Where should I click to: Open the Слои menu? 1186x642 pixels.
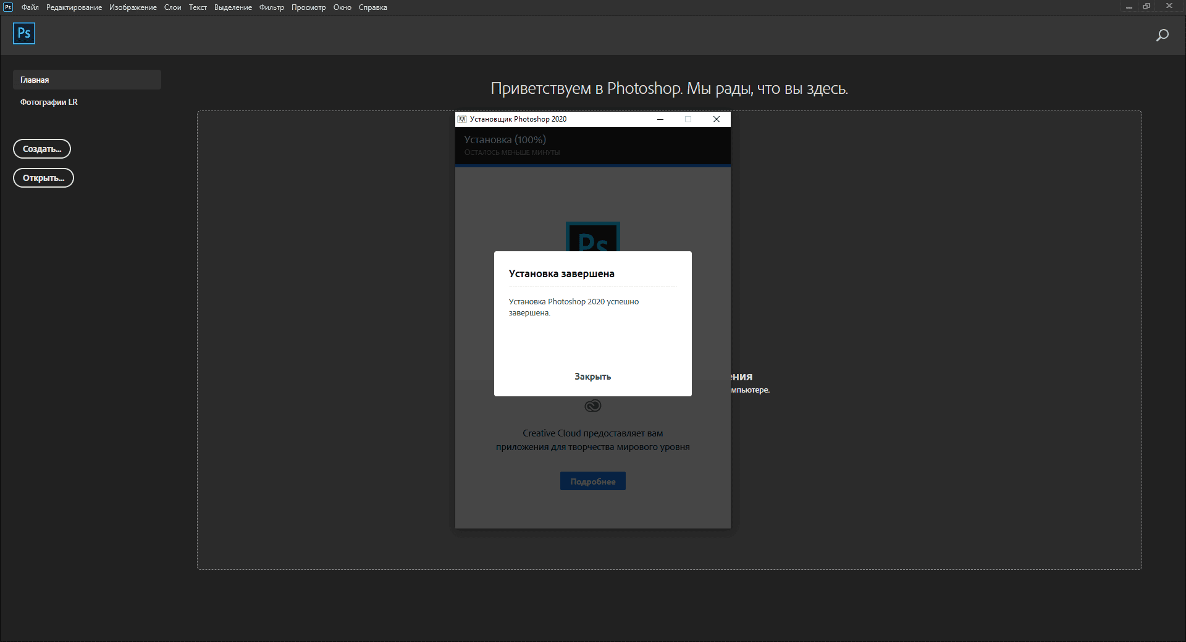tap(172, 7)
